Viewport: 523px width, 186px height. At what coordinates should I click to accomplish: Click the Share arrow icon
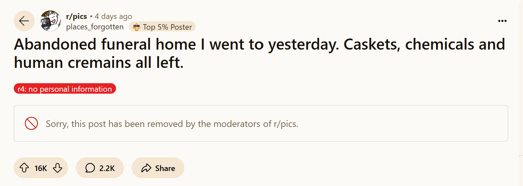146,168
